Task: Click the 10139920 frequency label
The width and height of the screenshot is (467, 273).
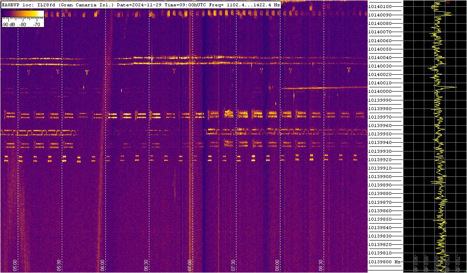Action: (380, 160)
